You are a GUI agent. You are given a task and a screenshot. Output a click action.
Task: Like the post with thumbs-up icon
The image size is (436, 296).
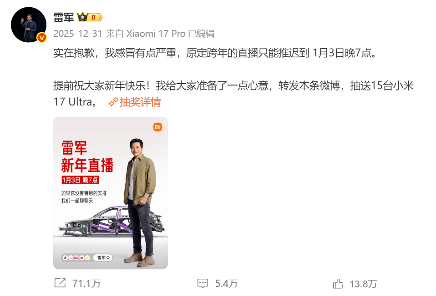(x=338, y=284)
